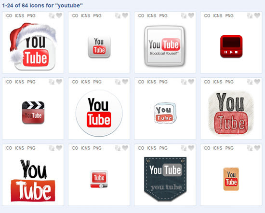Click collection icon on gray square YouTube card
This screenshot has width=265, height=213.
(x=118, y=16)
